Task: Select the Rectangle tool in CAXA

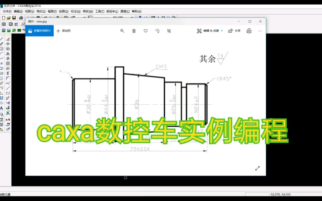Action: (2, 73)
